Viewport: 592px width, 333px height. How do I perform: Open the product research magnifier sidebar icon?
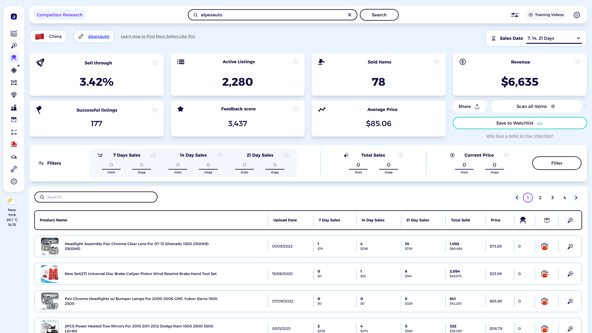(14, 46)
